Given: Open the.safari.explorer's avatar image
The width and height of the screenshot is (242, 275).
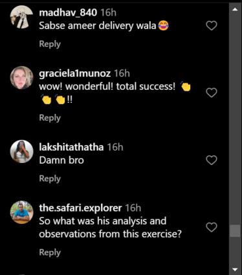Looking at the screenshot, I should click(21, 212).
